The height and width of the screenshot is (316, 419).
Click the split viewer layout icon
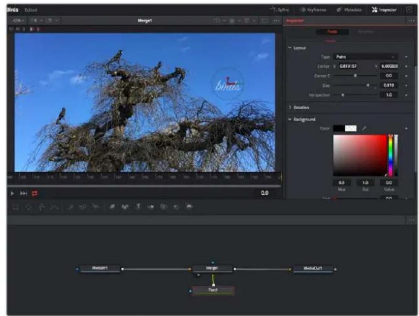(x=217, y=21)
